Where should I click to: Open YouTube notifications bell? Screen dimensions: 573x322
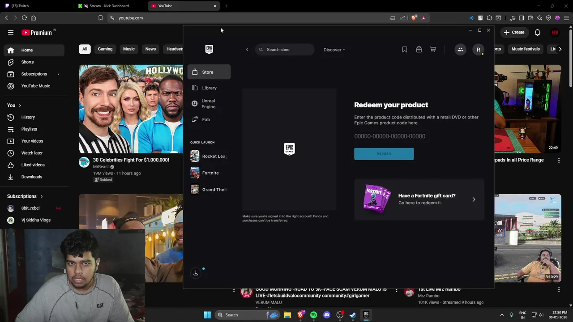[x=538, y=33]
